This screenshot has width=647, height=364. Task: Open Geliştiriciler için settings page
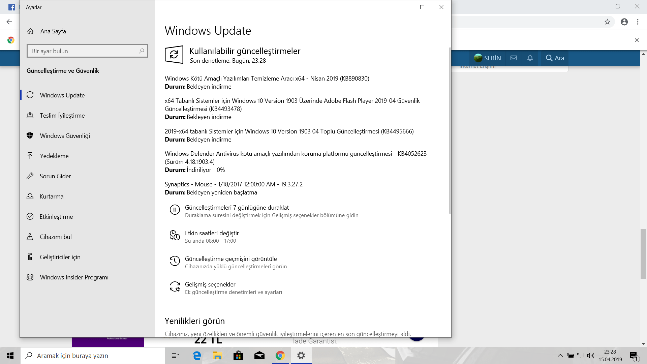(x=60, y=257)
